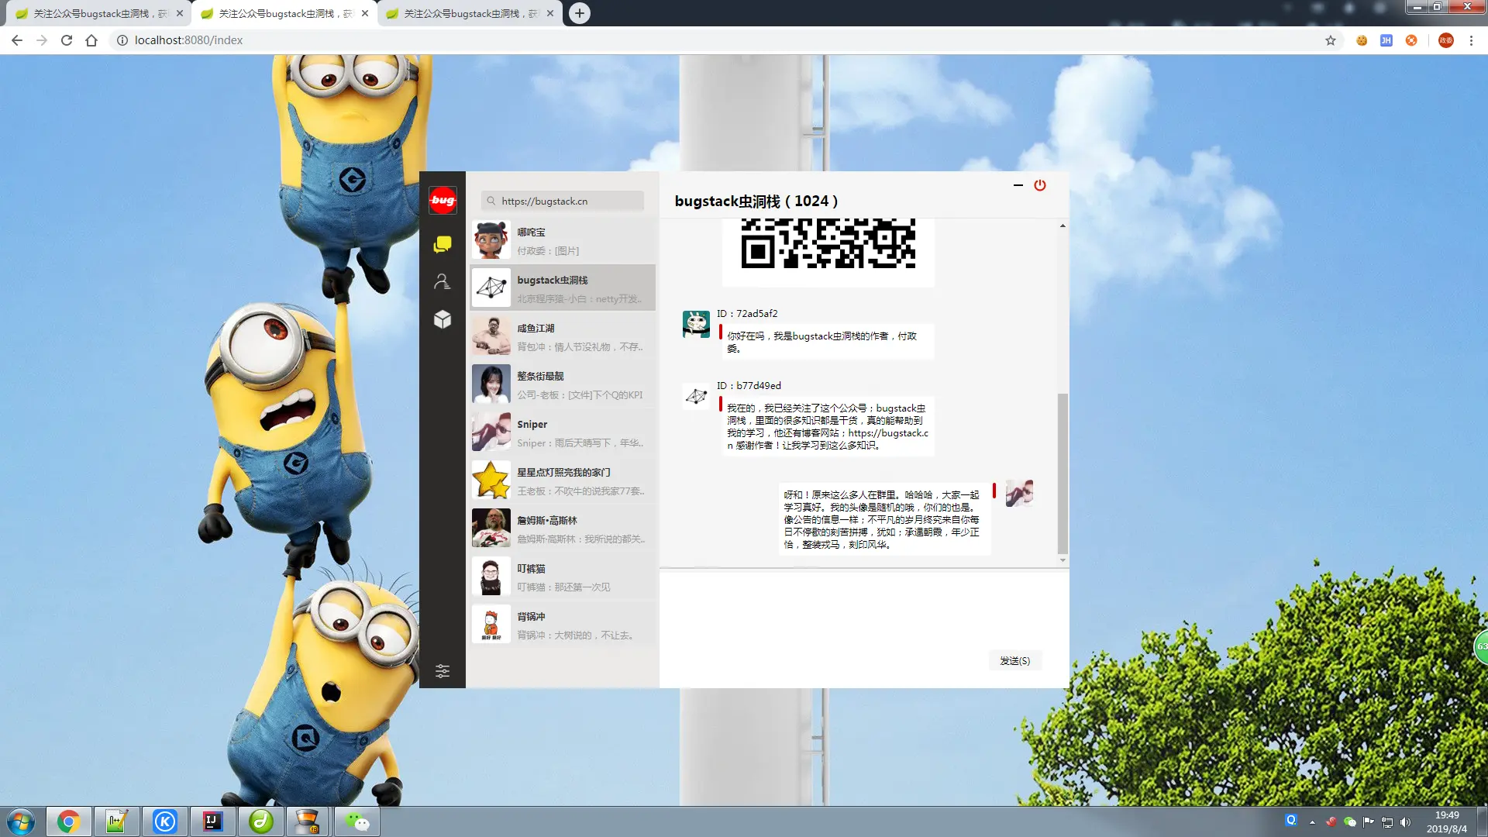Image resolution: width=1488 pixels, height=837 pixels.
Task: Open WeChat from the Windows taskbar
Action: pyautogui.click(x=356, y=821)
